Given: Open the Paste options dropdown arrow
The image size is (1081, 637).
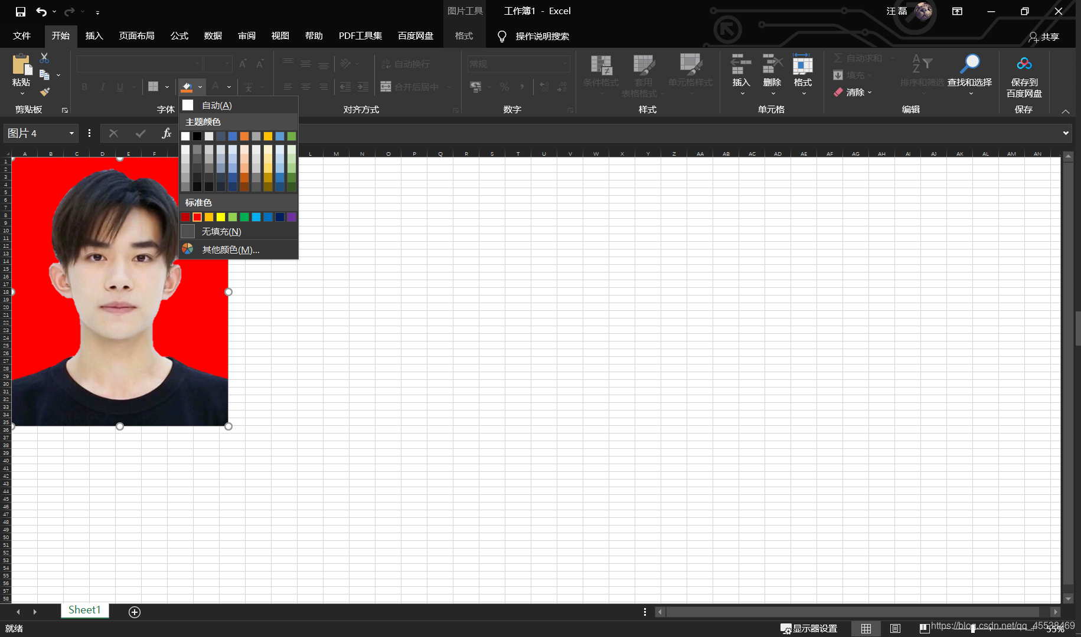Looking at the screenshot, I should click(x=22, y=94).
